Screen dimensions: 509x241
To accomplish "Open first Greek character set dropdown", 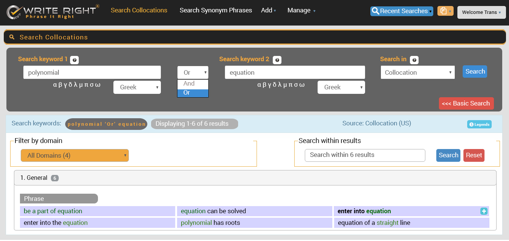I will (x=137, y=87).
